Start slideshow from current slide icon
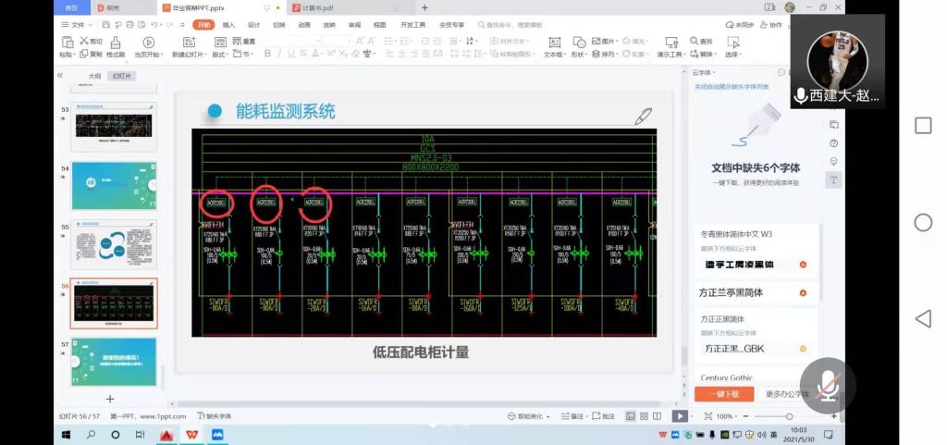This screenshot has height=445, width=947. coord(148,42)
